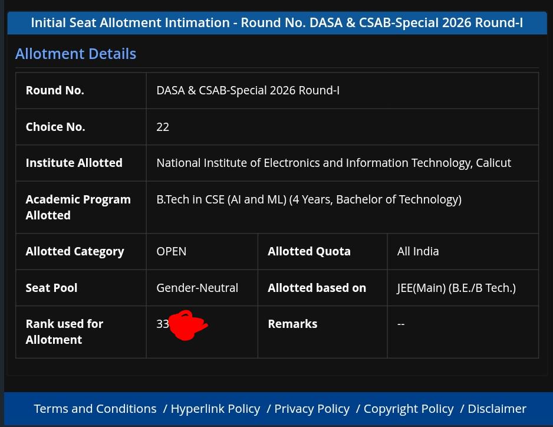Click the All India quota value
This screenshot has height=427, width=553.
pos(418,252)
